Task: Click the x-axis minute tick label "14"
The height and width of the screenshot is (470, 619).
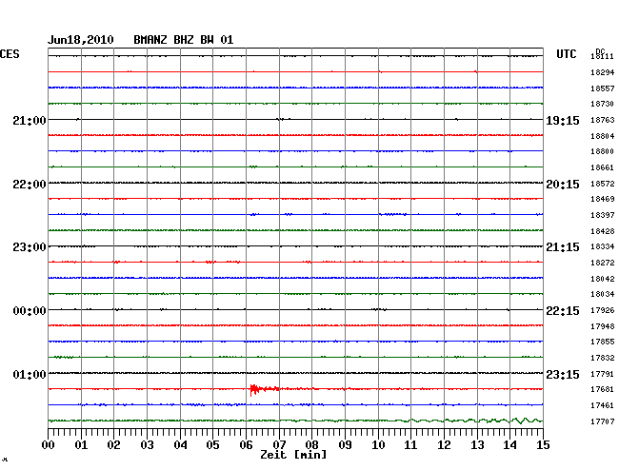Action: [510, 445]
